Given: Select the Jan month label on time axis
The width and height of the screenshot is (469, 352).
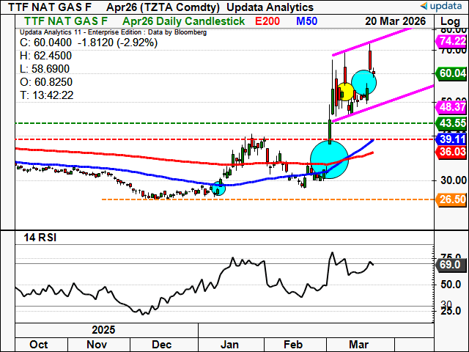Looking at the screenshot, I should point(230,344).
